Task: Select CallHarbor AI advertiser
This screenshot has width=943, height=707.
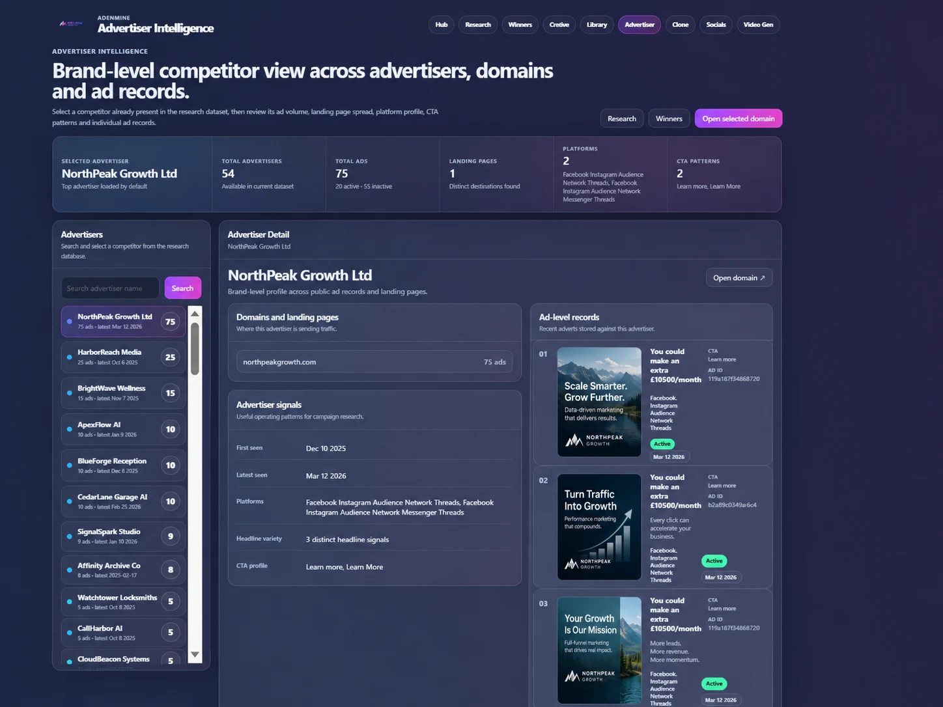Action: click(x=124, y=632)
